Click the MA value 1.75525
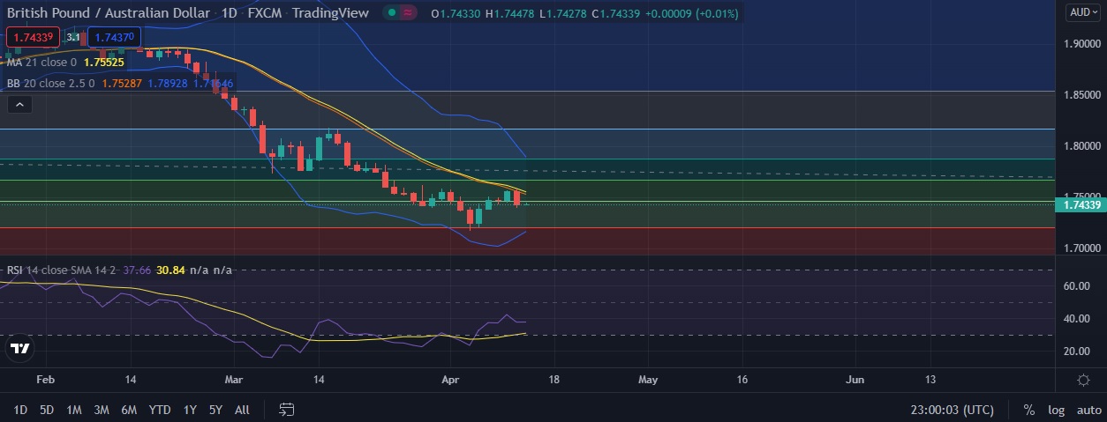The image size is (1107, 422). 105,63
